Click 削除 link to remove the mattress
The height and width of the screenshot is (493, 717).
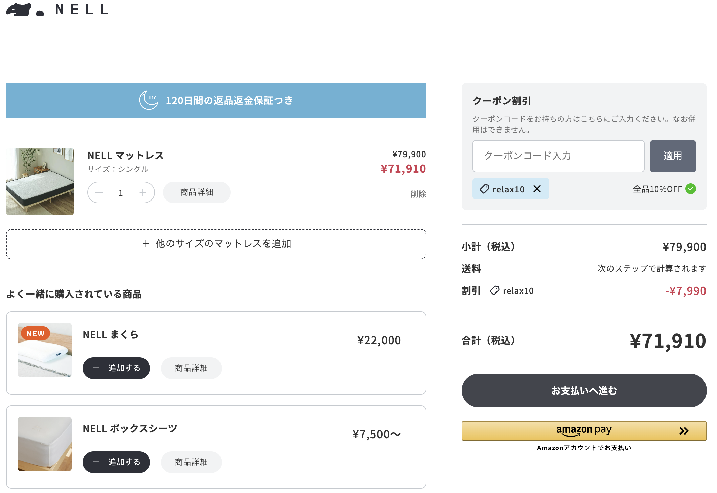coord(418,194)
